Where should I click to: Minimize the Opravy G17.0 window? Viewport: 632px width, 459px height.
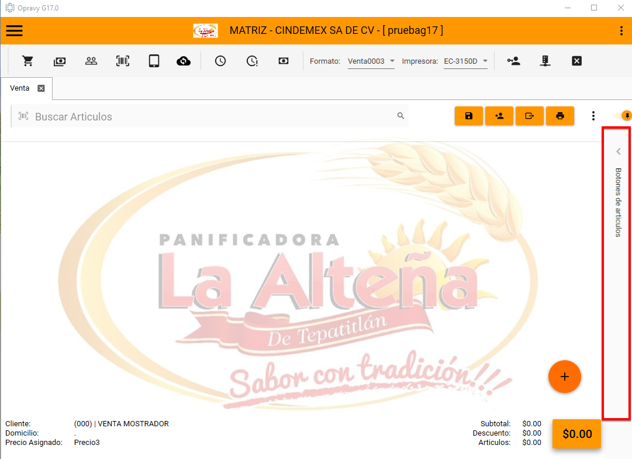(568, 8)
